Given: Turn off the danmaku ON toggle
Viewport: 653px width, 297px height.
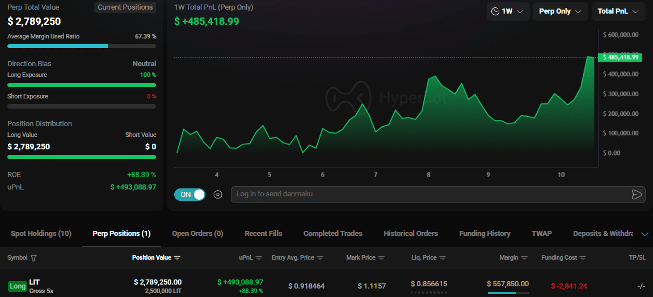Looking at the screenshot, I should click(x=189, y=195).
